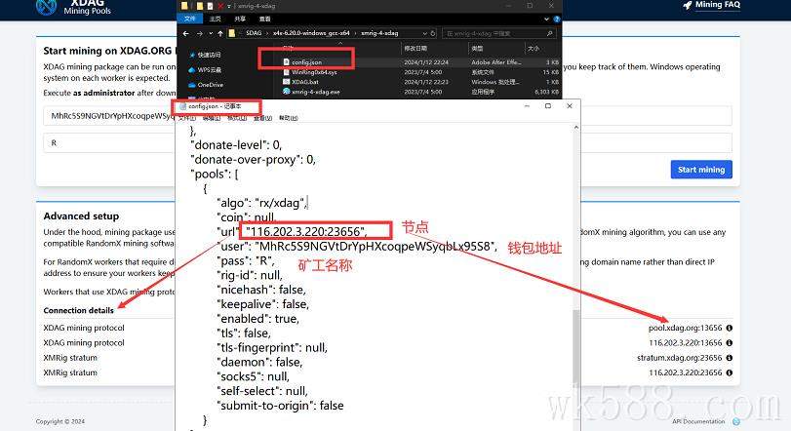Click the url value 116.202.3.220:23656 in Notepad
The width and height of the screenshot is (791, 431).
306,232
